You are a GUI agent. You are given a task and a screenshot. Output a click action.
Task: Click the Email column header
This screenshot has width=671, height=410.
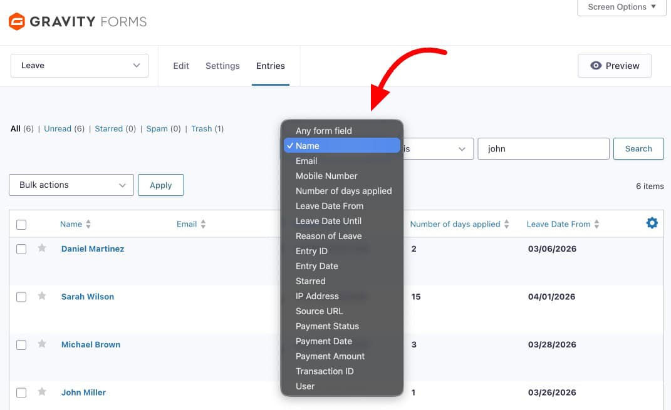(x=187, y=224)
